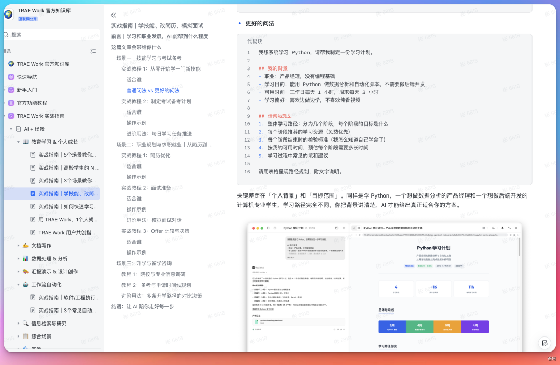Collapse the 工作流自动化 folder

coord(18,285)
